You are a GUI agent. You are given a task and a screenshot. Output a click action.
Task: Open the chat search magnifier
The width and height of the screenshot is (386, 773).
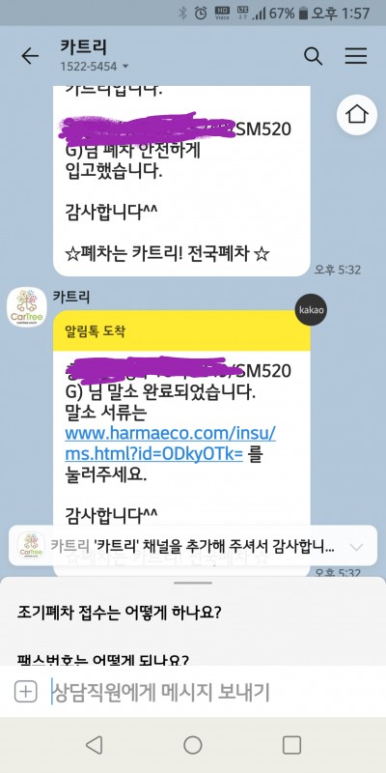coord(313,56)
